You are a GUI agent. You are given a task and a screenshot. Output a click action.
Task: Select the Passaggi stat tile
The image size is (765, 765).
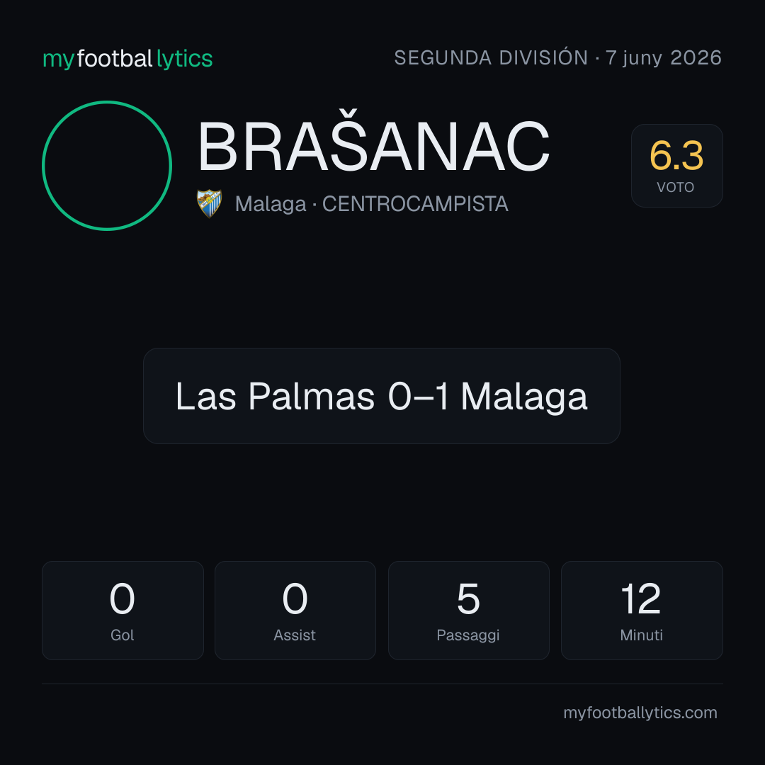coord(468,611)
